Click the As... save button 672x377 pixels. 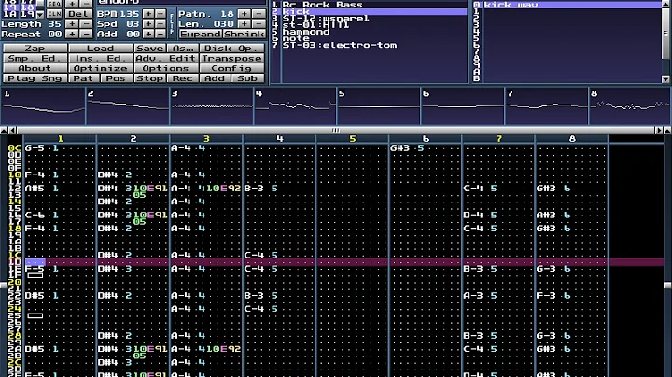[x=183, y=48]
